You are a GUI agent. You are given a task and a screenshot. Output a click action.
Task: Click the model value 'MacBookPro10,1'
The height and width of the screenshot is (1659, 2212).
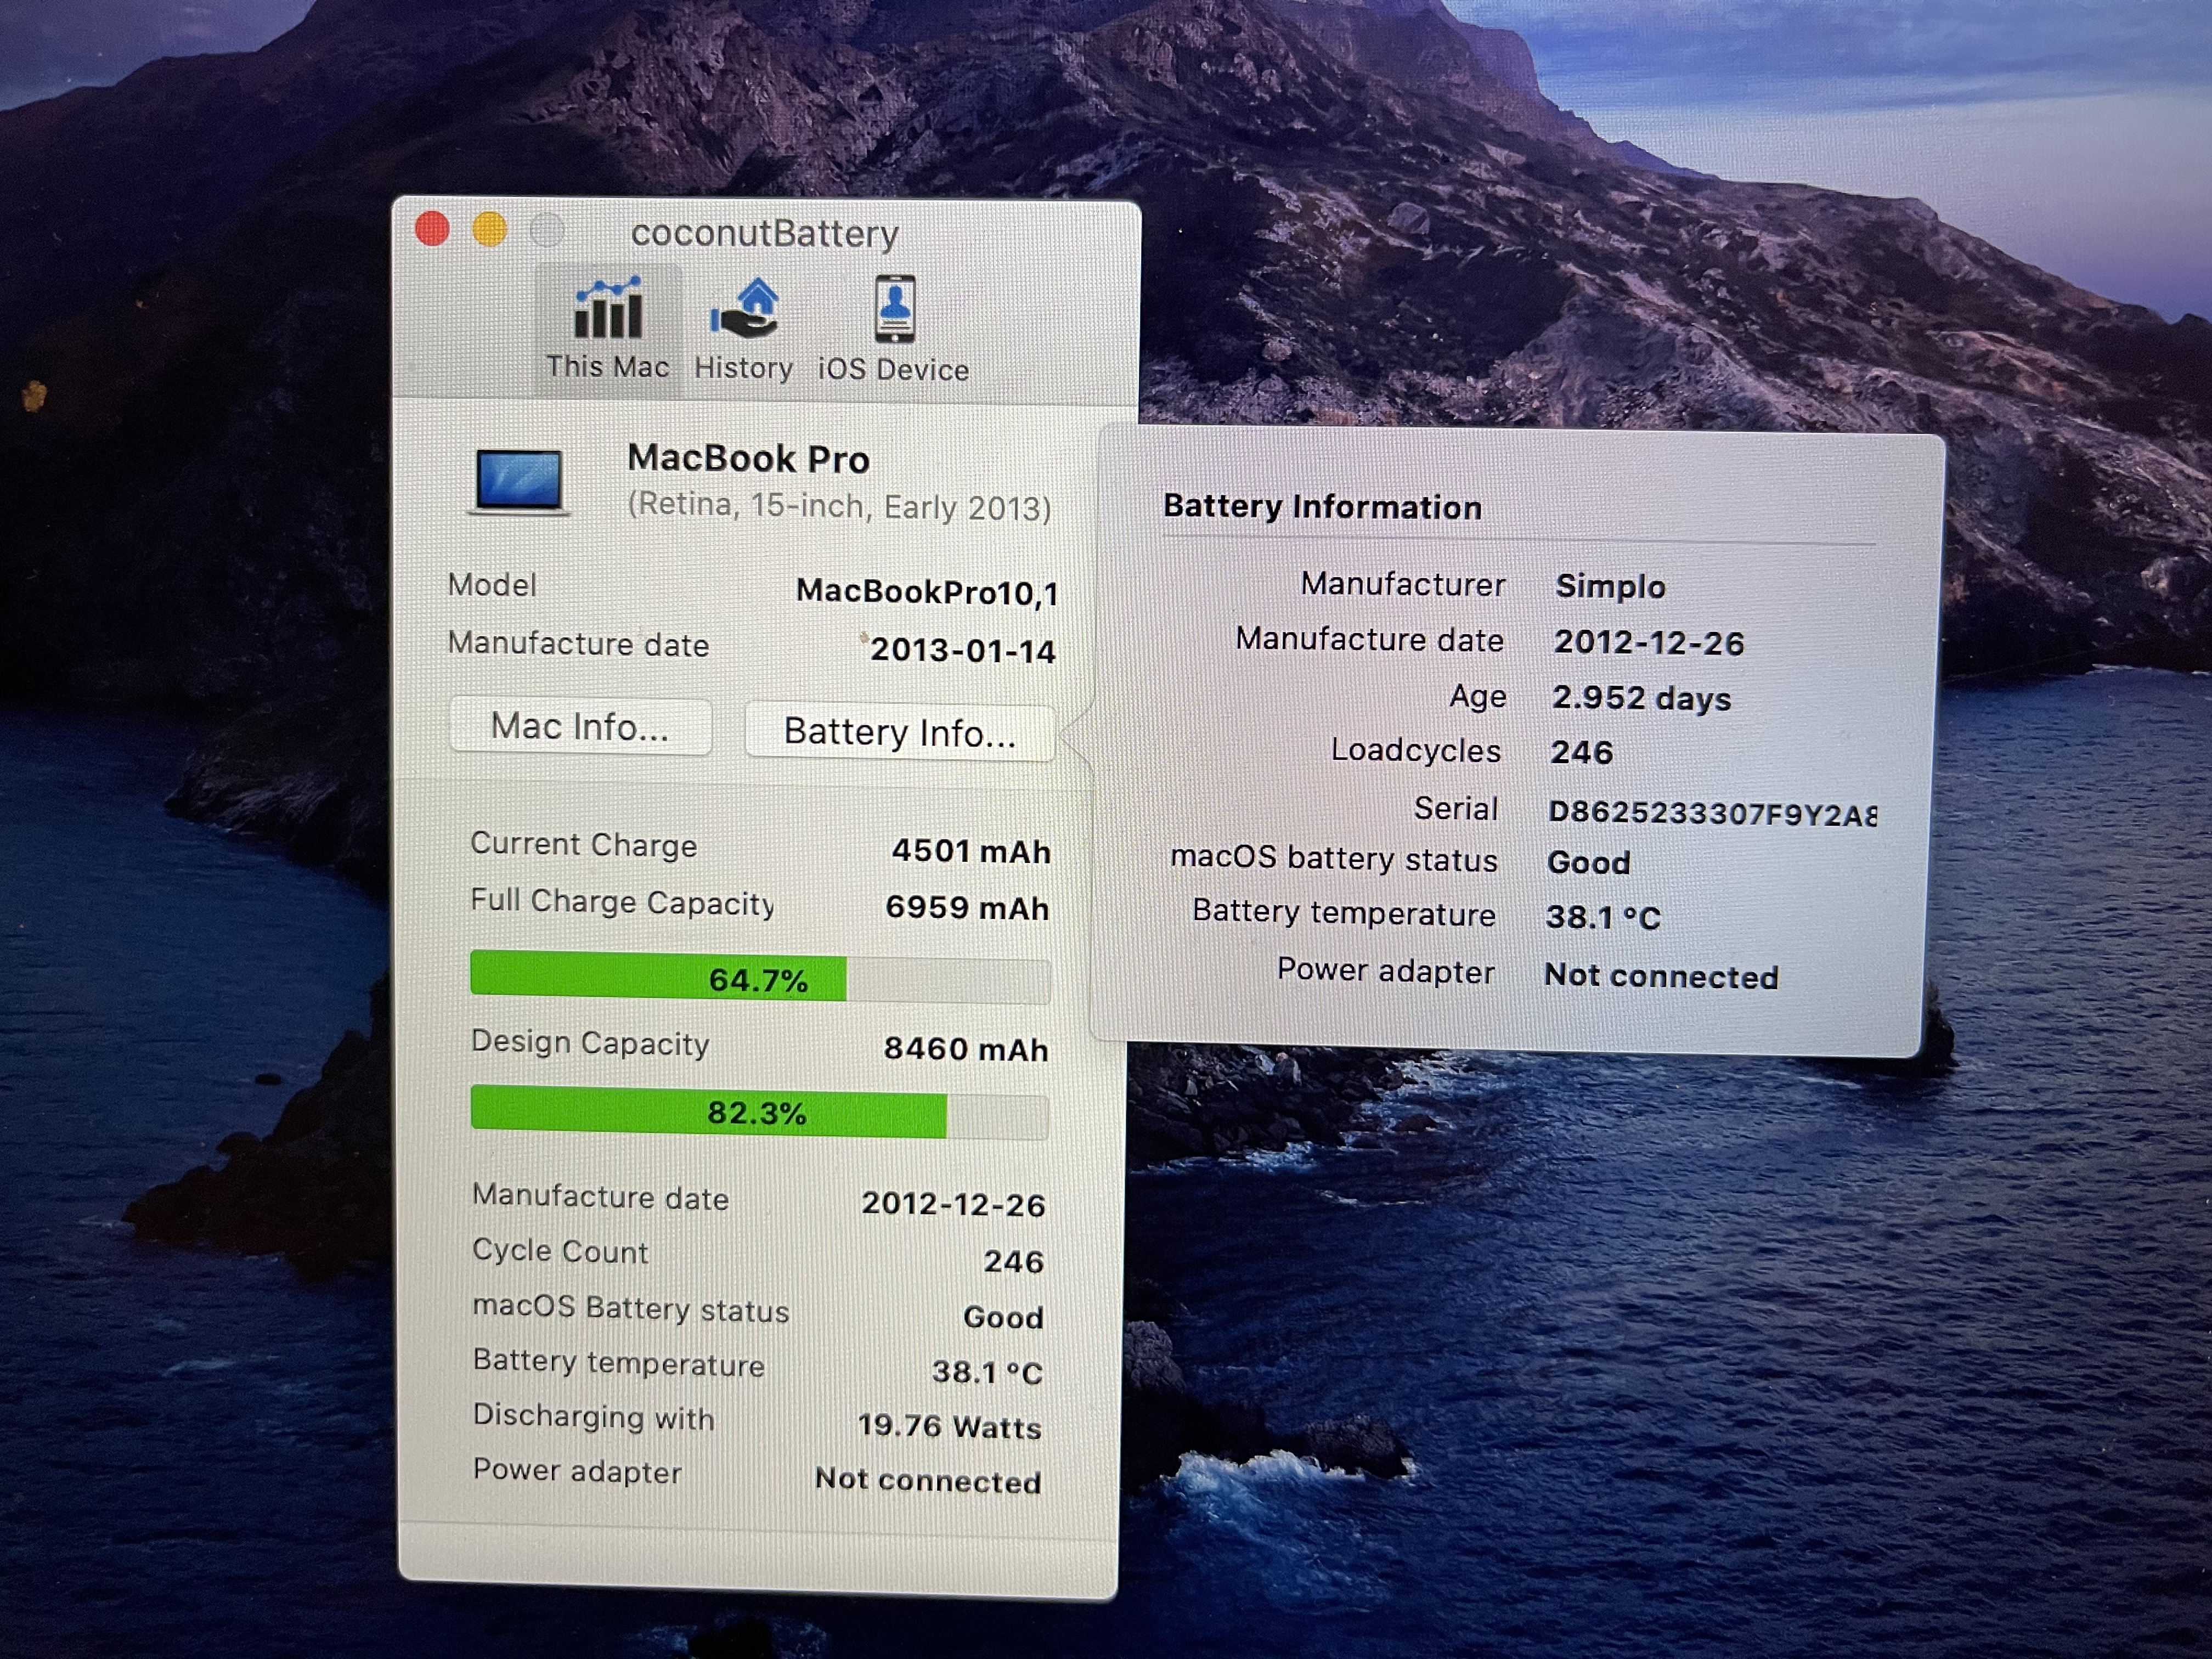click(927, 592)
